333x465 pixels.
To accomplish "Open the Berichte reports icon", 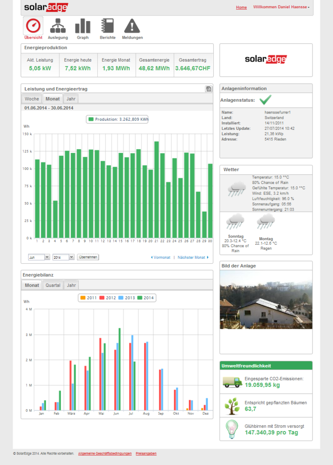I will click(107, 26).
